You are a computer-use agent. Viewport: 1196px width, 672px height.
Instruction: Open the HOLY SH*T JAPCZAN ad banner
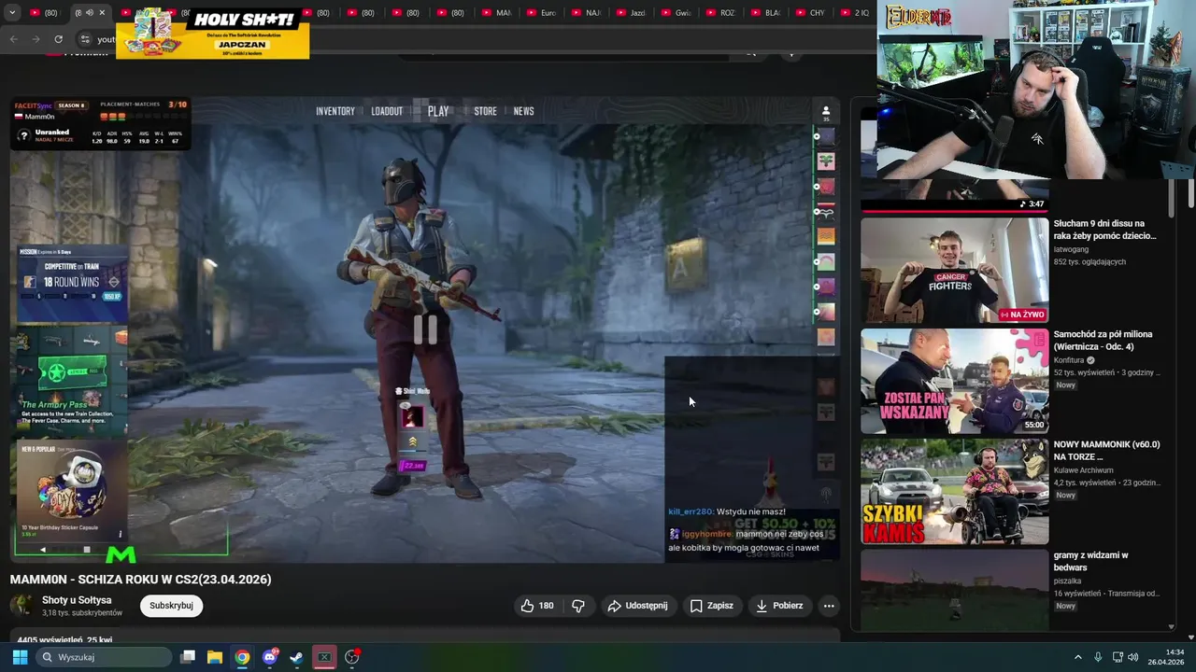212,34
